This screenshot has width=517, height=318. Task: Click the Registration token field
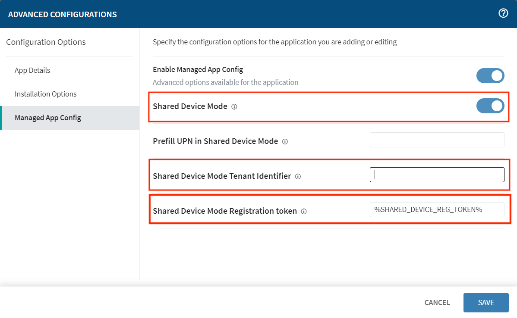[x=437, y=210]
